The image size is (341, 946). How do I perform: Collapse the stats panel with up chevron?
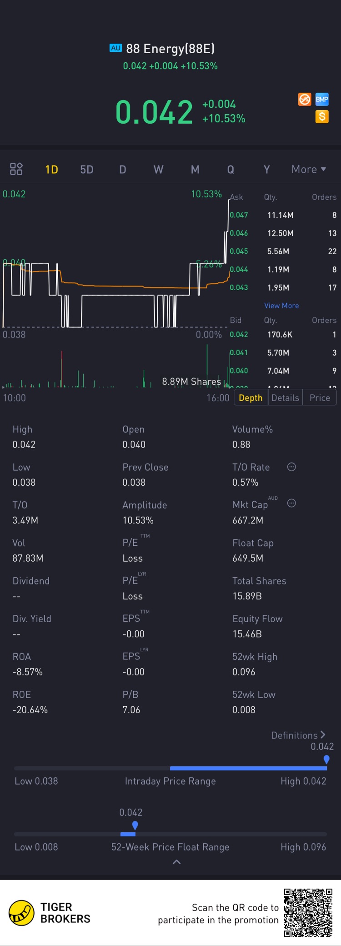177,862
